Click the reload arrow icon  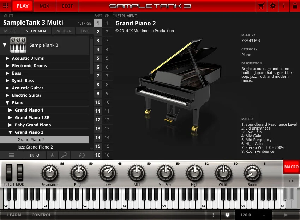coord(82,155)
